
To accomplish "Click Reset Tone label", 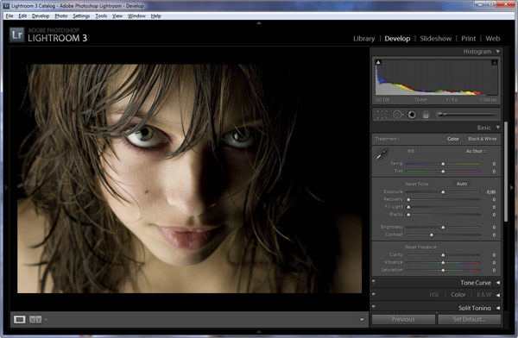I will pyautogui.click(x=417, y=184).
